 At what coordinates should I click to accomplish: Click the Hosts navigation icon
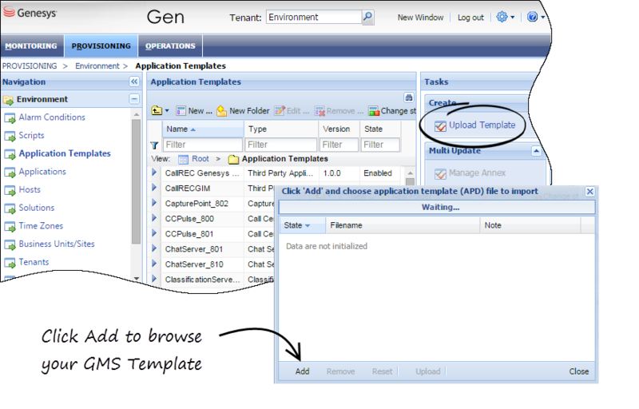10,191
